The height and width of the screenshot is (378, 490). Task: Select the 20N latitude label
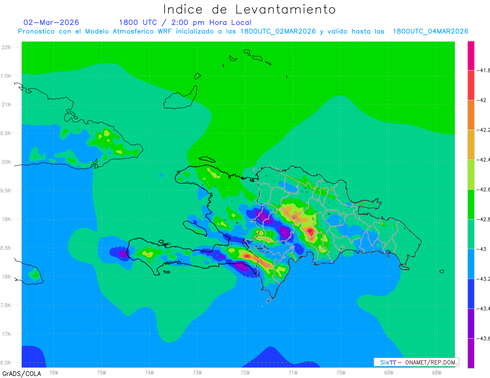[x=7, y=162]
